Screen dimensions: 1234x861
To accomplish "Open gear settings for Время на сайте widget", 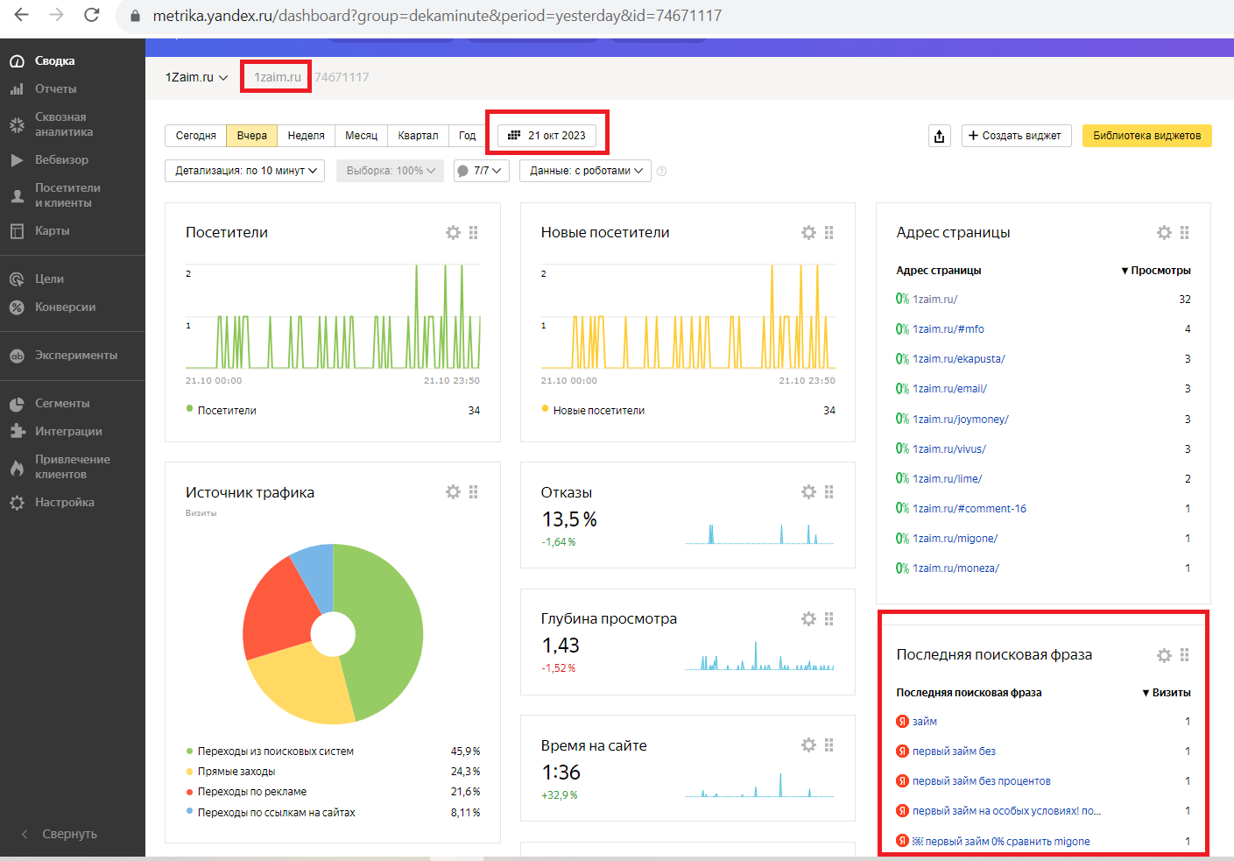I will click(808, 745).
